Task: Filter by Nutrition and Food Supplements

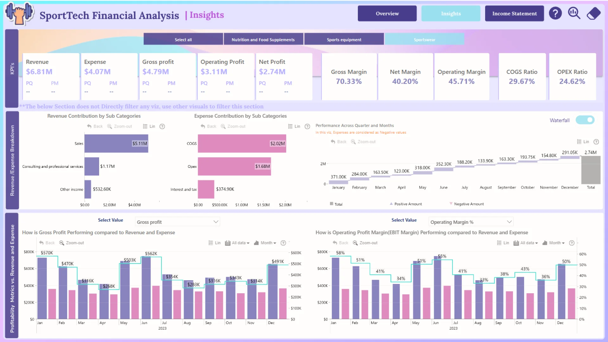Action: tap(263, 39)
